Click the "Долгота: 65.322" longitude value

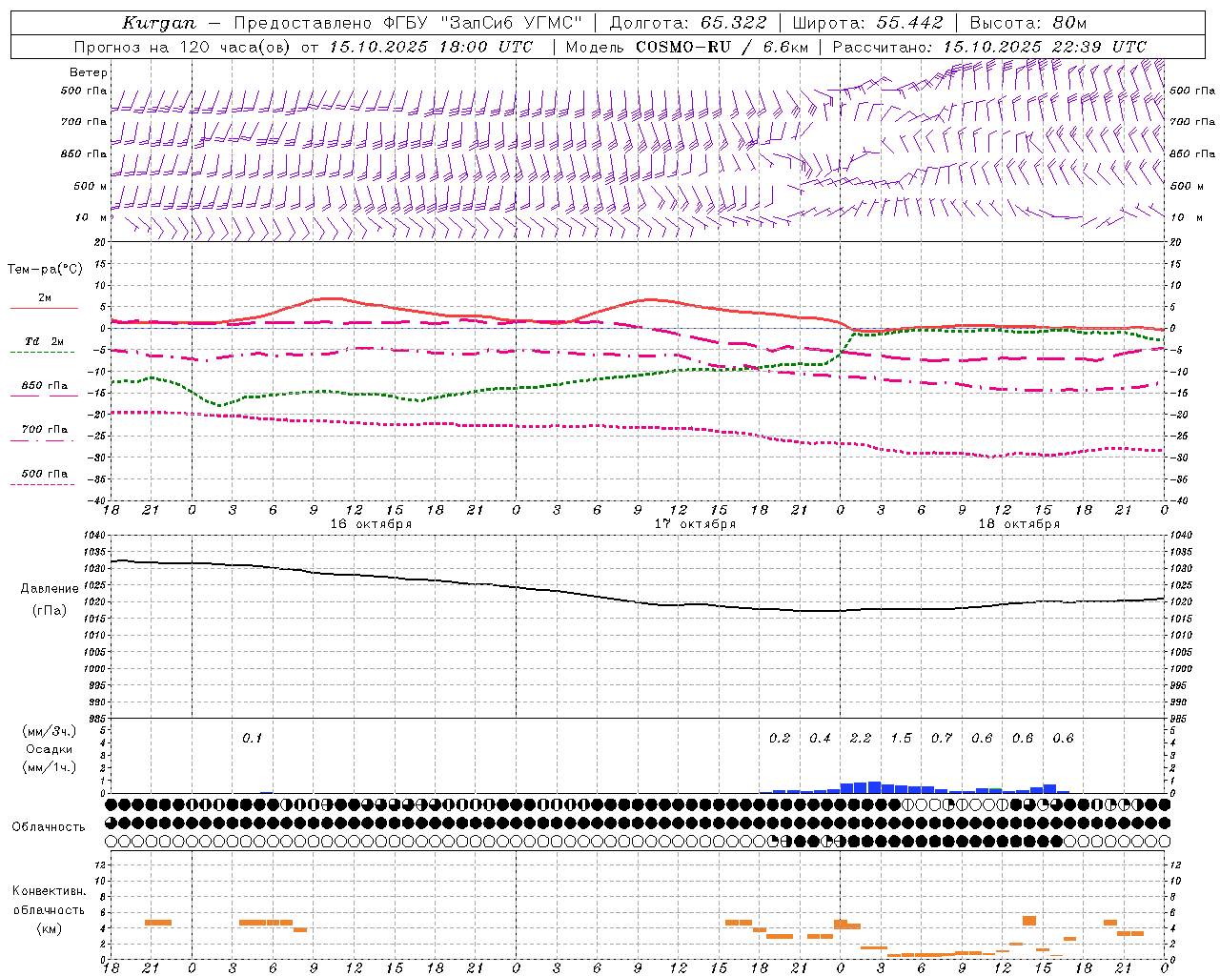coord(689,23)
